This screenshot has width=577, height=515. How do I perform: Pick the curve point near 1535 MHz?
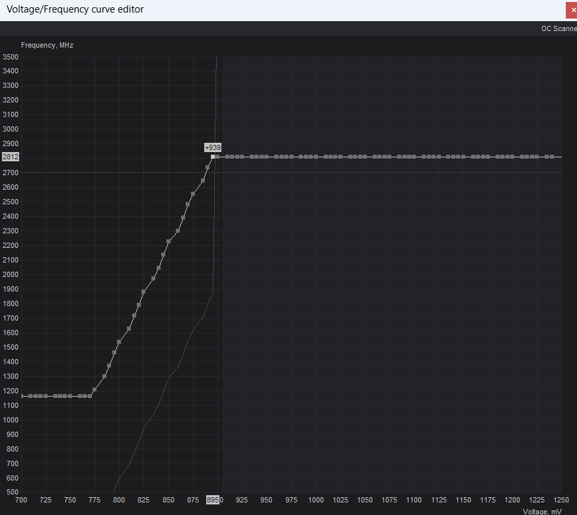click(119, 342)
